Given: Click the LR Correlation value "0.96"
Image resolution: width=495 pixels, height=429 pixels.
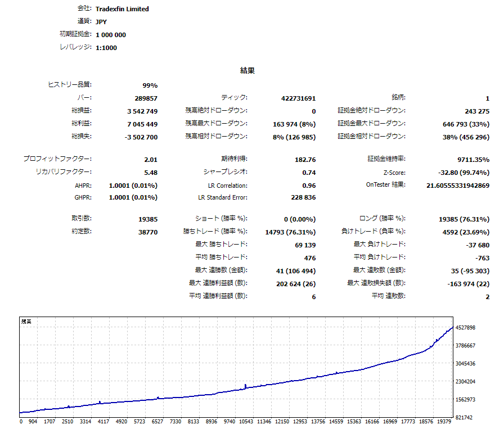Looking at the screenshot, I should [x=309, y=186].
